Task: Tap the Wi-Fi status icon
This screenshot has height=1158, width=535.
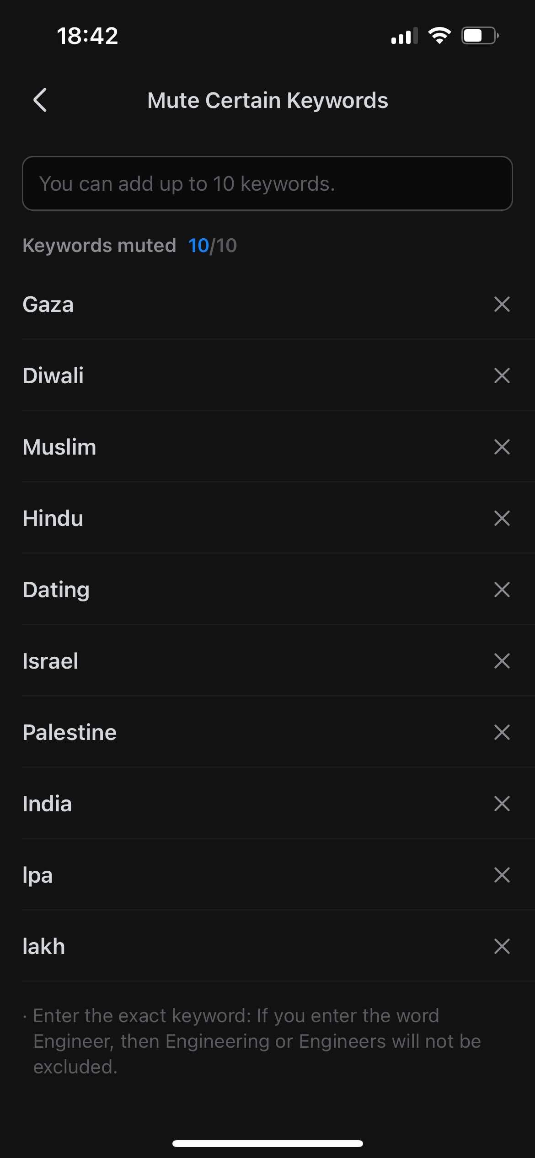Action: click(440, 36)
